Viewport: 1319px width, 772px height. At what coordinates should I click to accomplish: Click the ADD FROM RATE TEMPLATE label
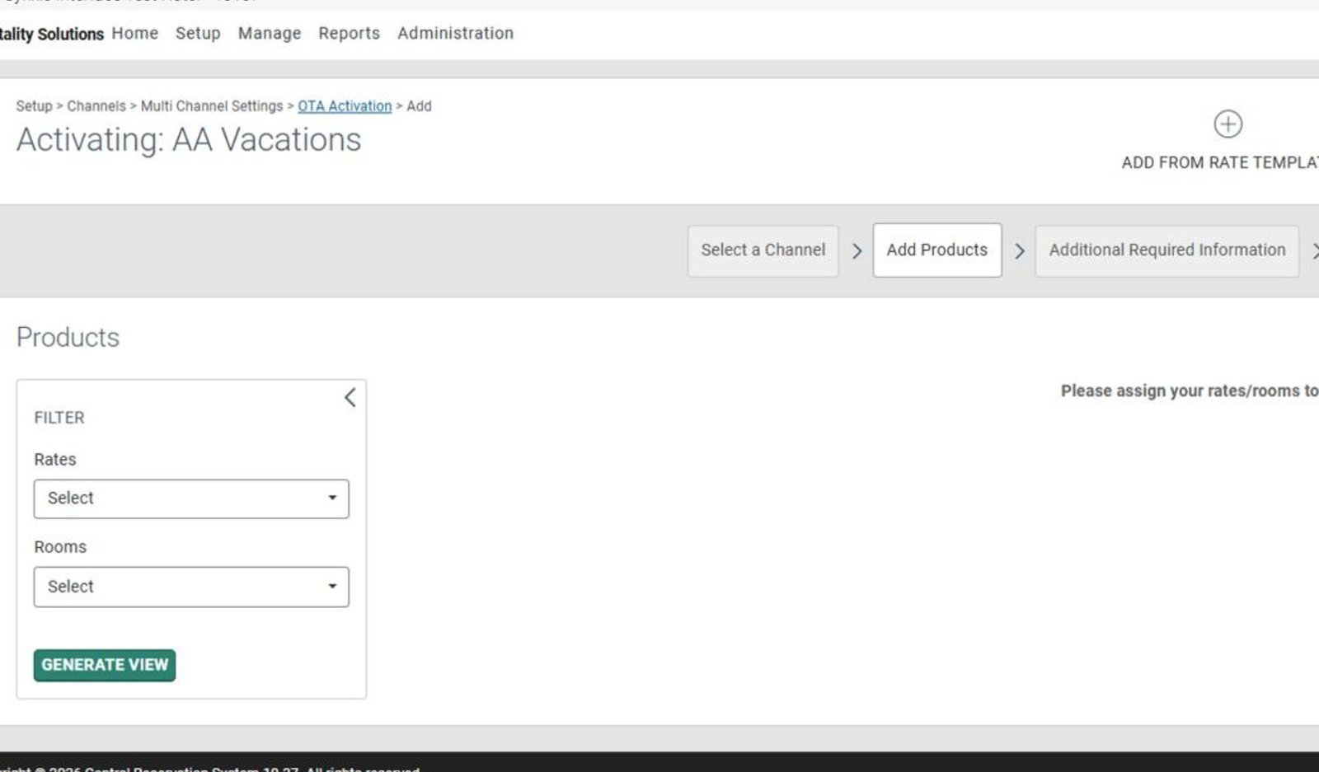(x=1220, y=162)
